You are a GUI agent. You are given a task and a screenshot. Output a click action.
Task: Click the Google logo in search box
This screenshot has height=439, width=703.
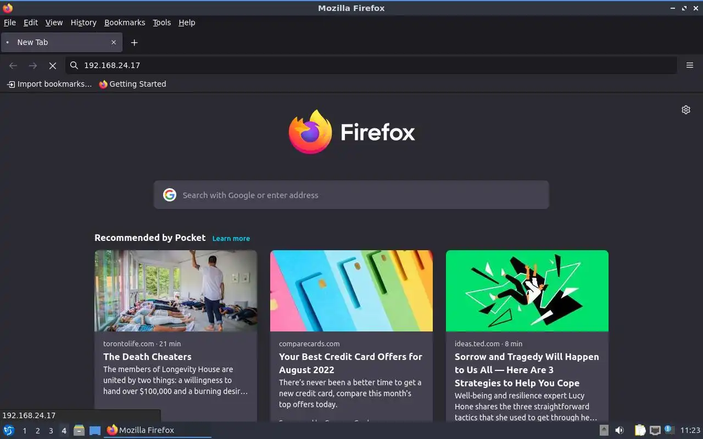[x=170, y=195]
